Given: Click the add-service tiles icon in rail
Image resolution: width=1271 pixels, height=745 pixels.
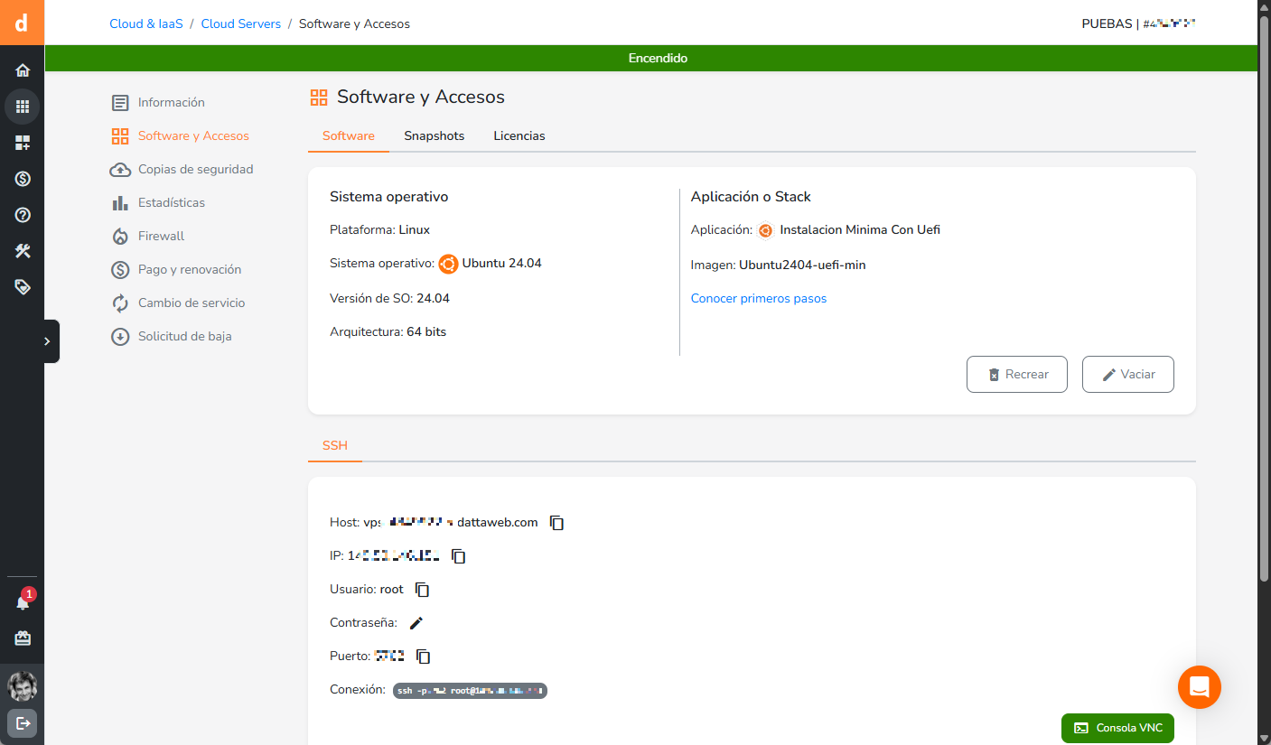Looking at the screenshot, I should [x=23, y=143].
